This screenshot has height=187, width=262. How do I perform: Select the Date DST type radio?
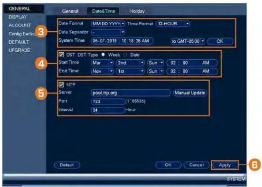coord(125,54)
